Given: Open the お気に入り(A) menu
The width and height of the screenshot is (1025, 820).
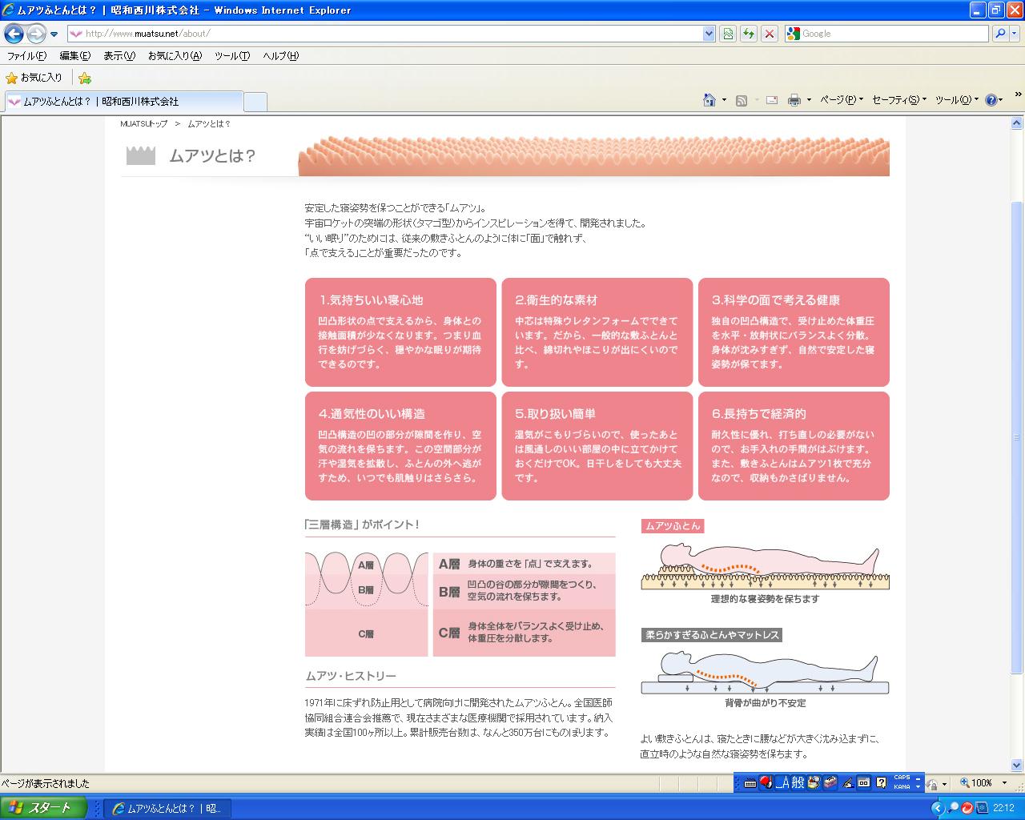Looking at the screenshot, I should 175,56.
